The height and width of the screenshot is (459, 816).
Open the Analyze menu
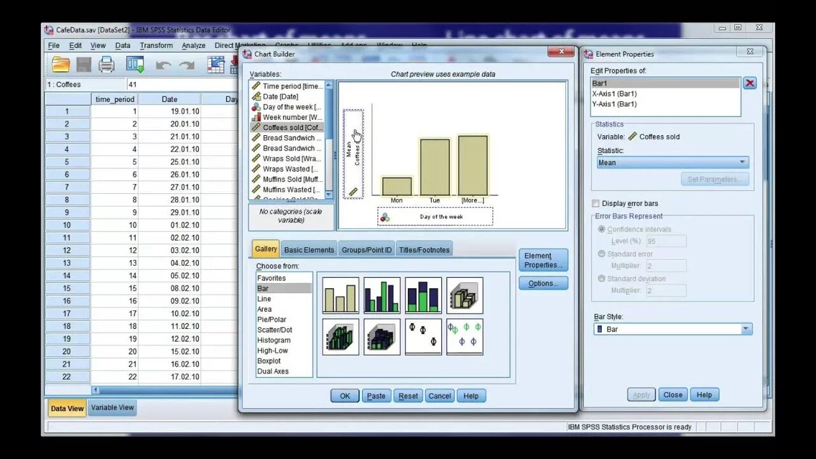tap(193, 45)
